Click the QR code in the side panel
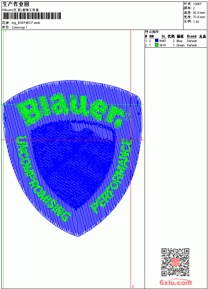This screenshot has width=208, height=289. [175, 262]
